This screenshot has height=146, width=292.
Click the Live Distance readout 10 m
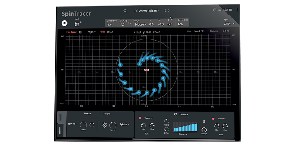(226, 31)
